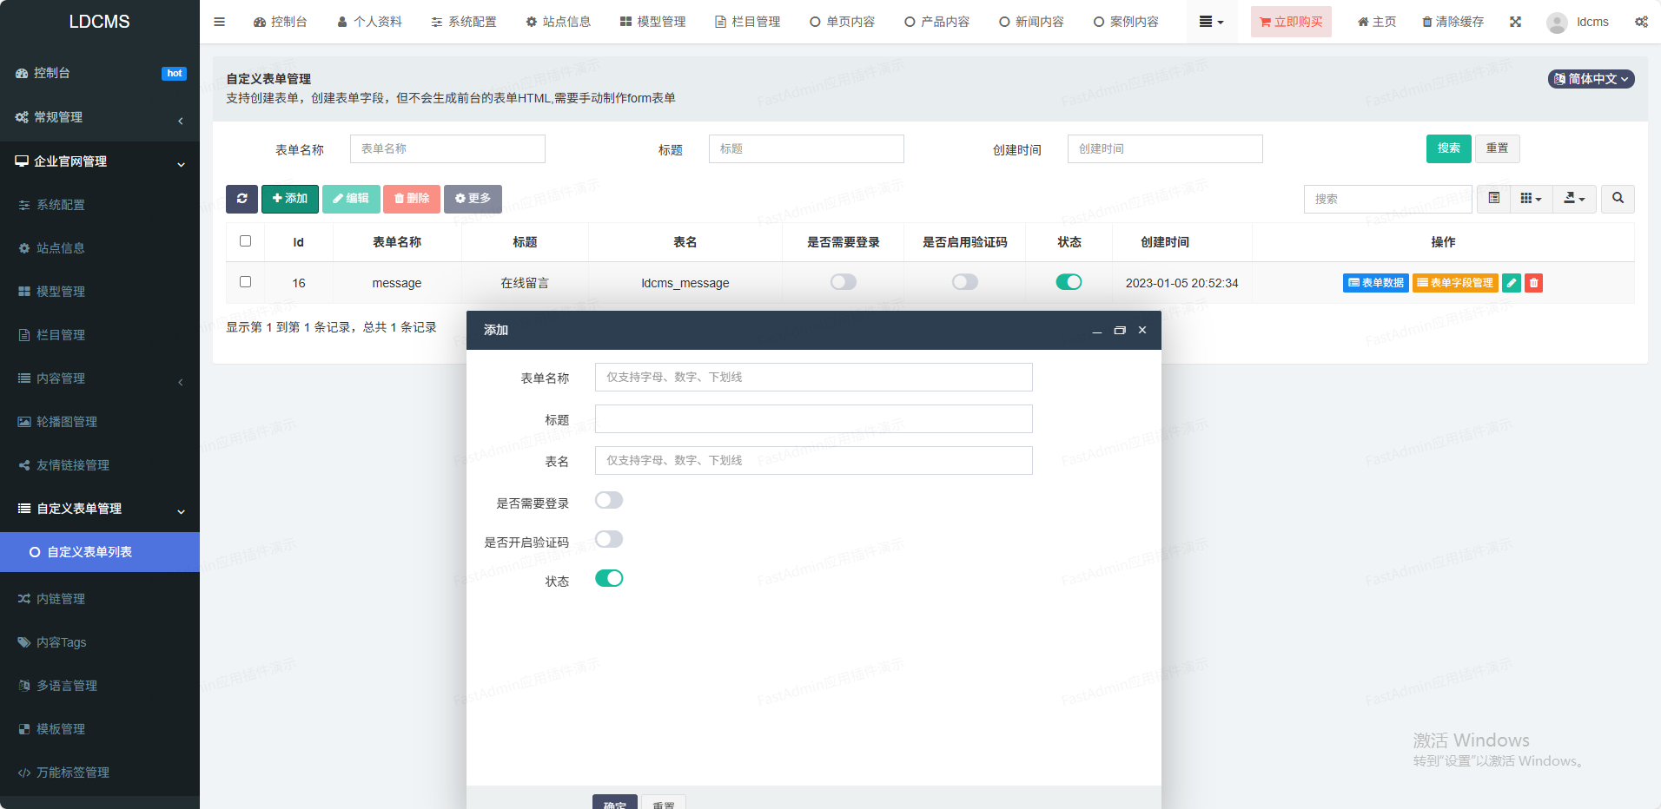The width and height of the screenshot is (1661, 809).
Task: Click the green edit pencil icon in message row
Action: [x=1512, y=283]
